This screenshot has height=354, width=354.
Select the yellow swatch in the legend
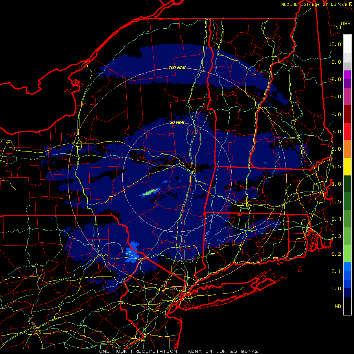[x=347, y=167]
